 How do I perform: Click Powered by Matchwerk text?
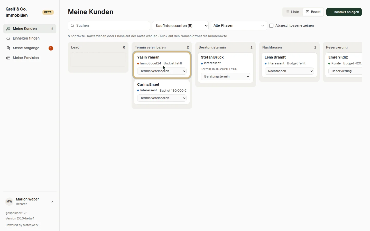tap(22, 225)
